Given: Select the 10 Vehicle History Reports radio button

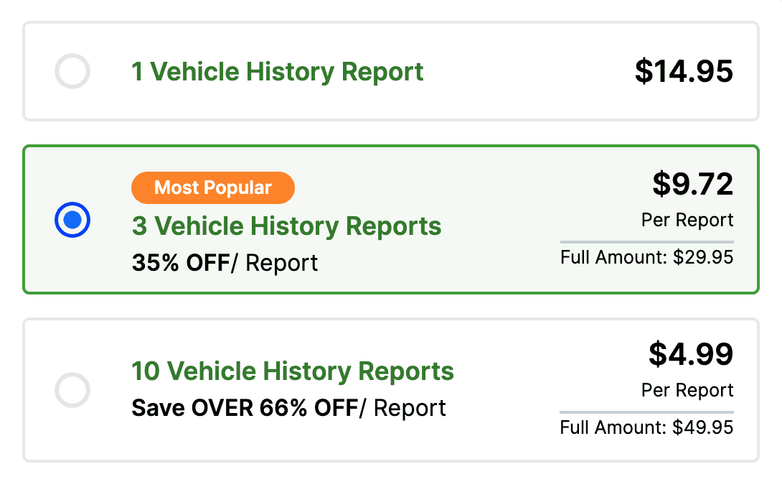Looking at the screenshot, I should 72,391.
